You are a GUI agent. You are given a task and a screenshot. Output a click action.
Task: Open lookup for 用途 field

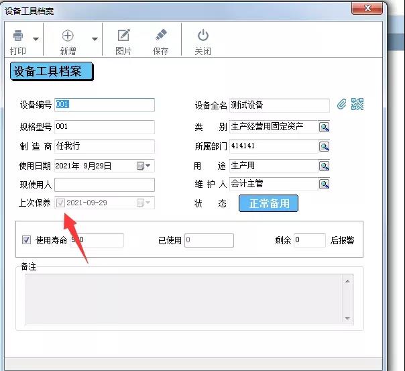(324, 166)
